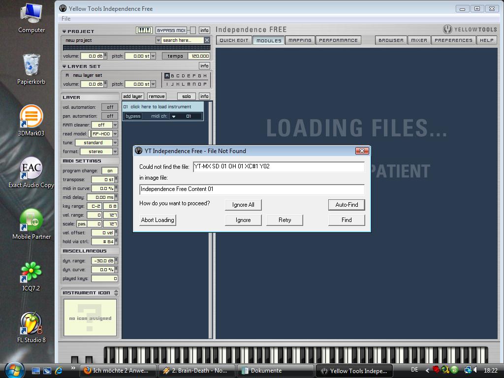Switch to the MAPPING tab
This screenshot has width=504, height=378.
pos(300,40)
